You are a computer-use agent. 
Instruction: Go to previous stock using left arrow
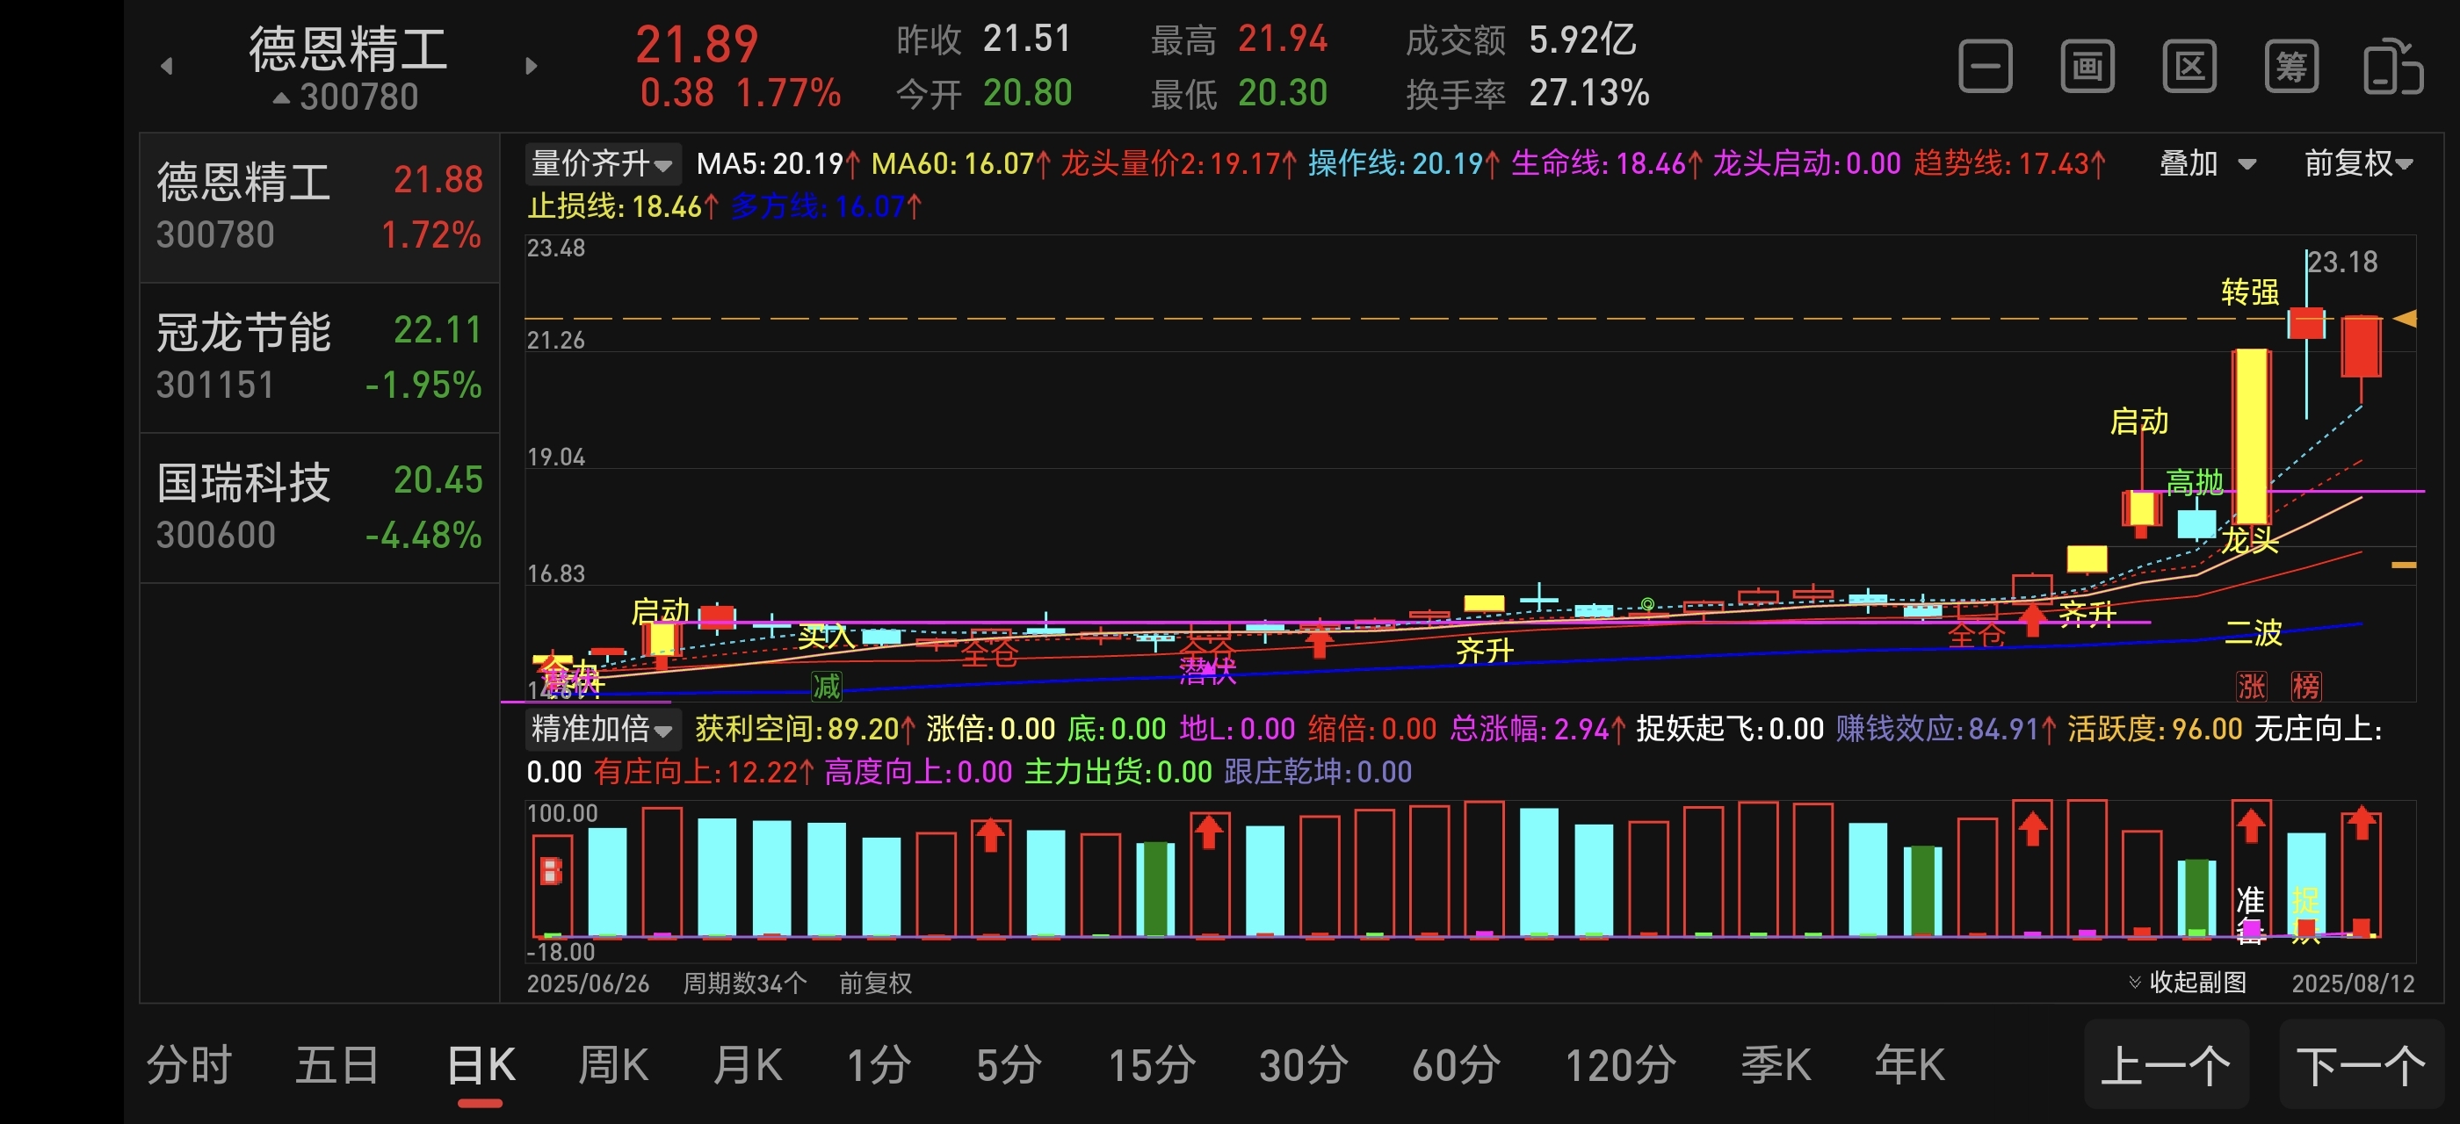click(167, 66)
